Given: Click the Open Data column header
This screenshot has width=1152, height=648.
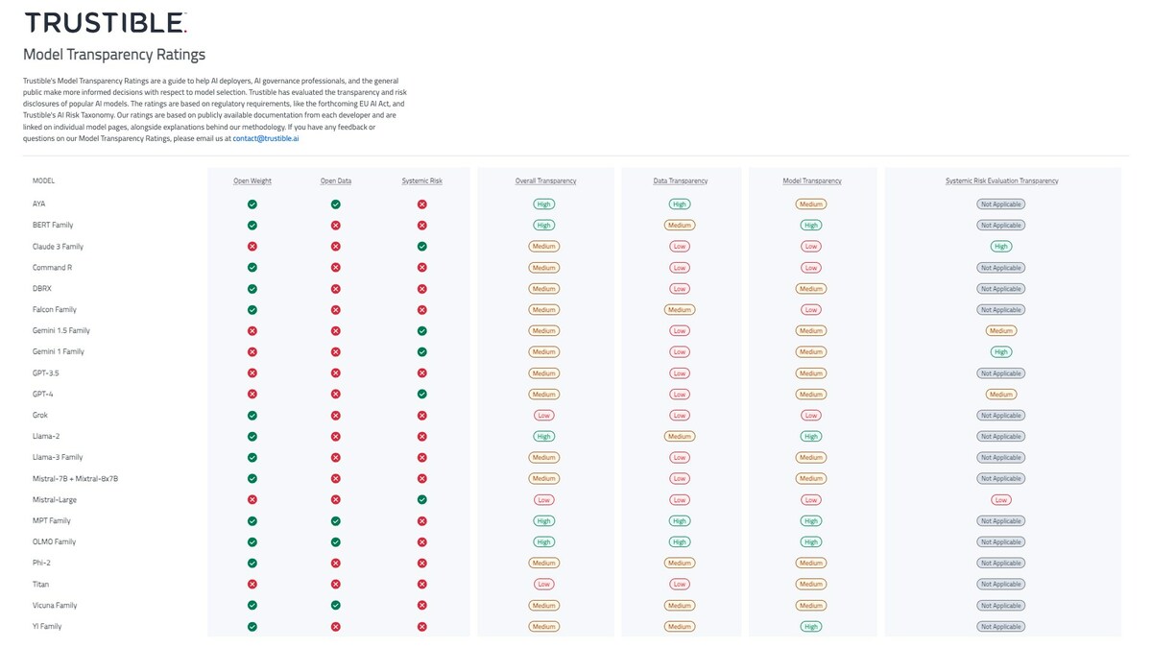Looking at the screenshot, I should [x=336, y=180].
